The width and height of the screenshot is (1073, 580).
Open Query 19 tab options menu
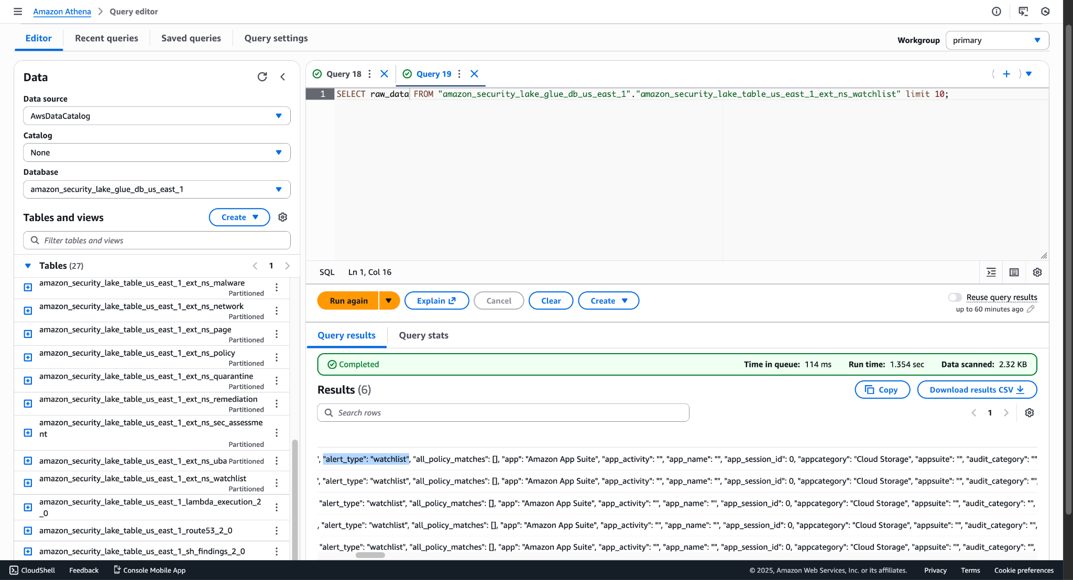click(459, 74)
